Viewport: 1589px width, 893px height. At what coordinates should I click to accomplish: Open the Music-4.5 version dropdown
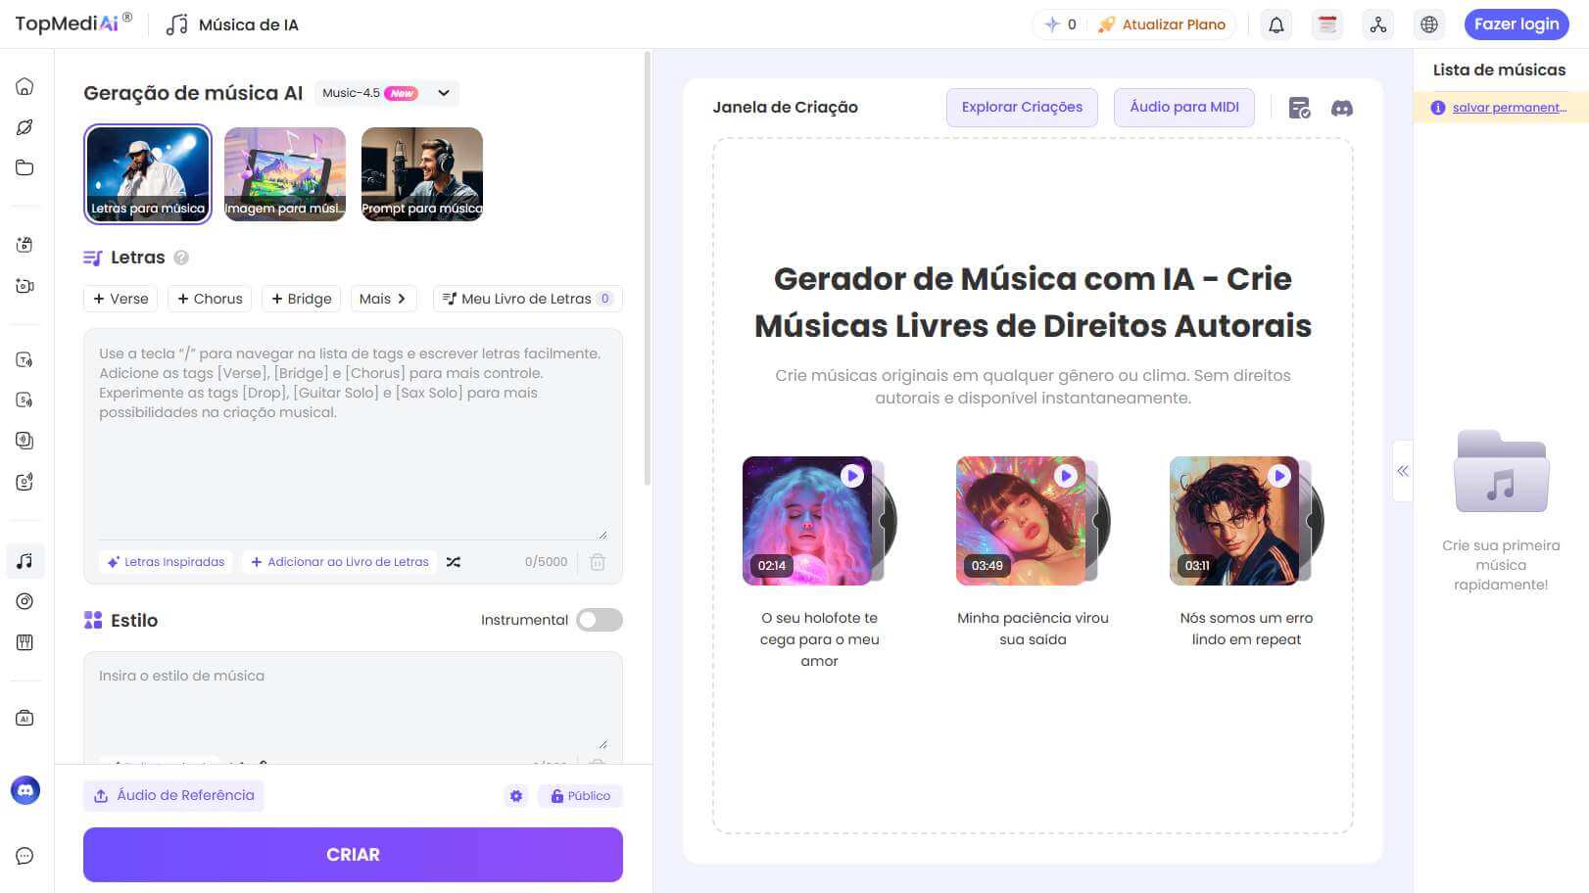[x=386, y=92]
